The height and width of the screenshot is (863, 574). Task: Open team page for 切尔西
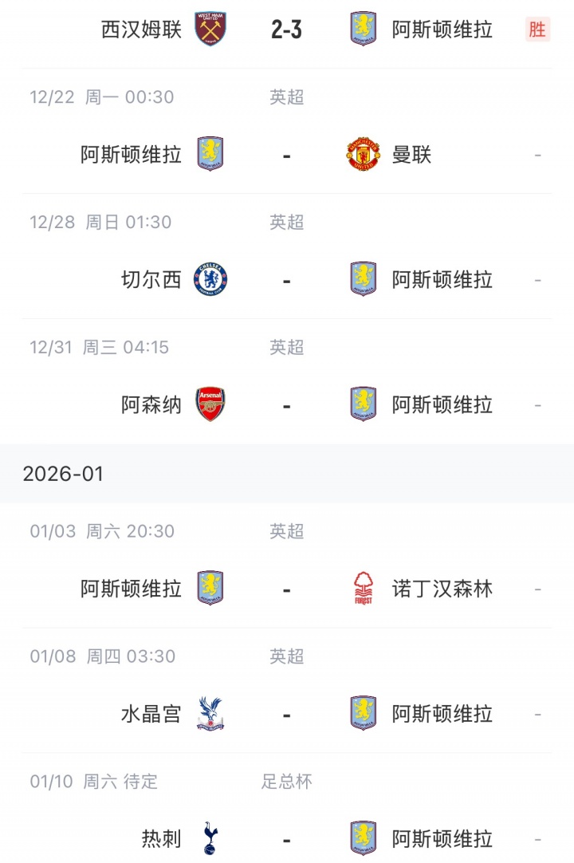point(151,279)
